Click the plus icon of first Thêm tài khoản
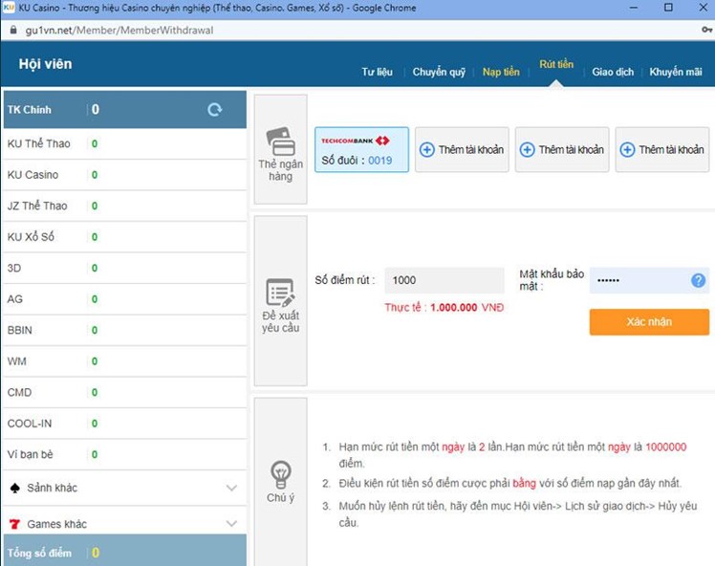Screen dimensions: 715x566 pyautogui.click(x=427, y=149)
